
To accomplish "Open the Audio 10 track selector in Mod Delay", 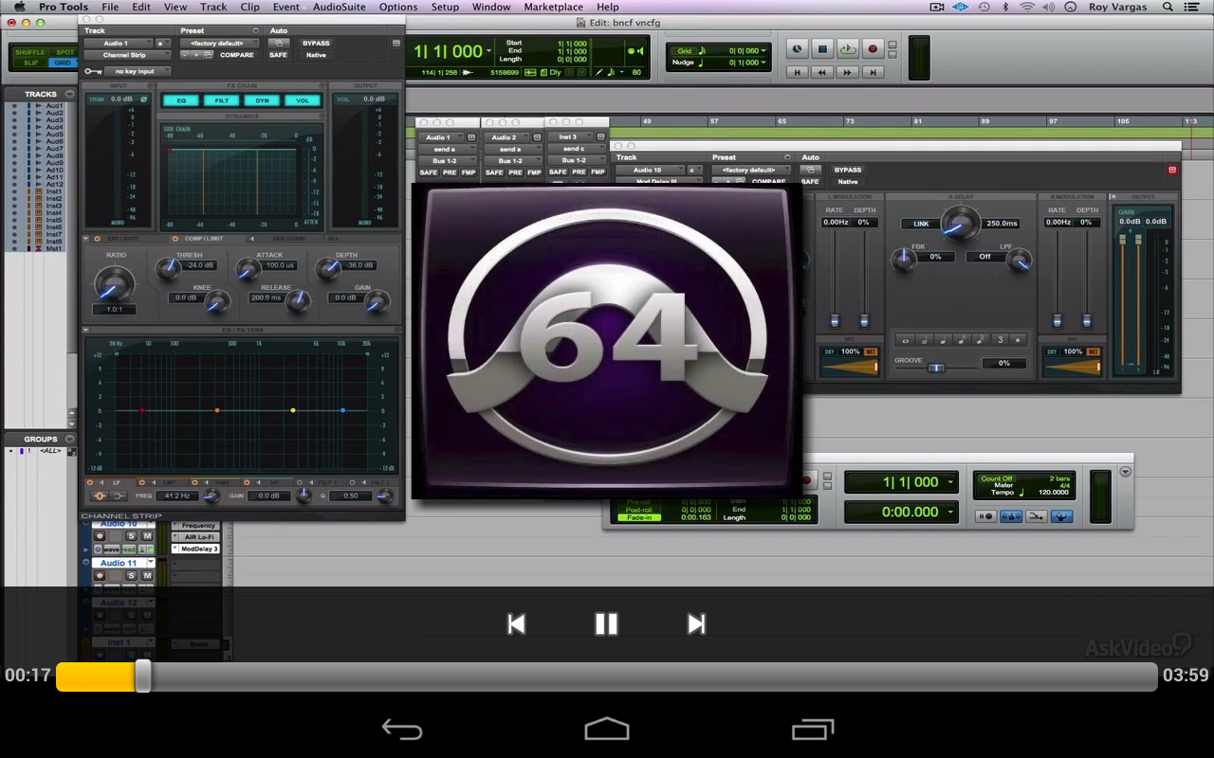I will (651, 170).
